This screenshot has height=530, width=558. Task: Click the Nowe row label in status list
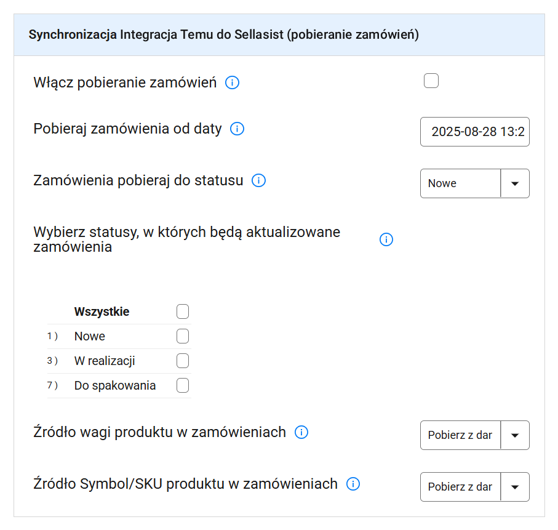pyautogui.click(x=90, y=336)
